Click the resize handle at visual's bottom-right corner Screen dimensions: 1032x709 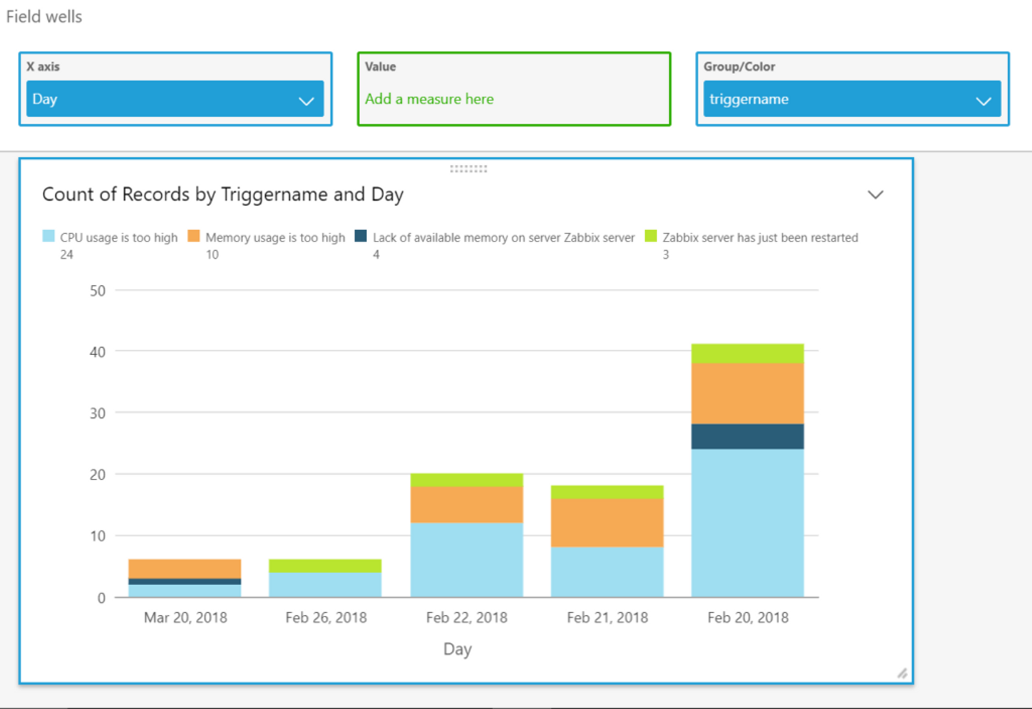[x=902, y=672]
